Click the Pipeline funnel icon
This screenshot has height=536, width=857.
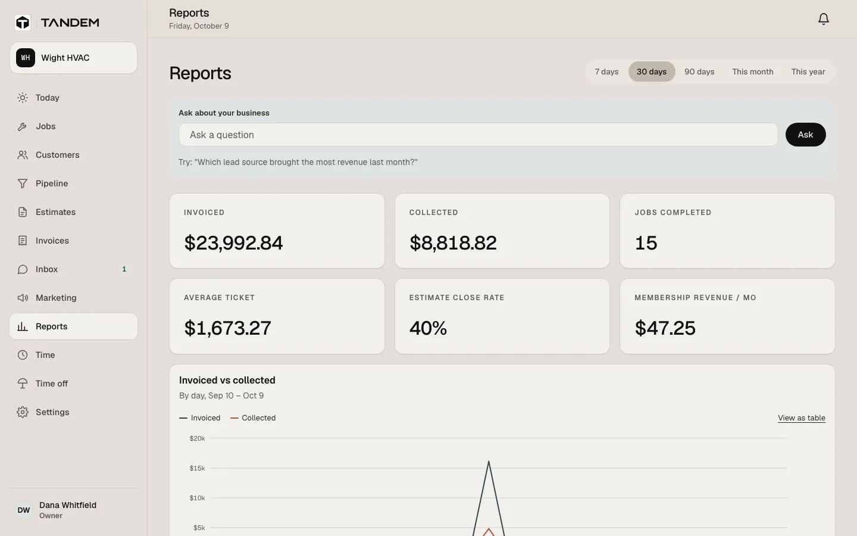(23, 183)
